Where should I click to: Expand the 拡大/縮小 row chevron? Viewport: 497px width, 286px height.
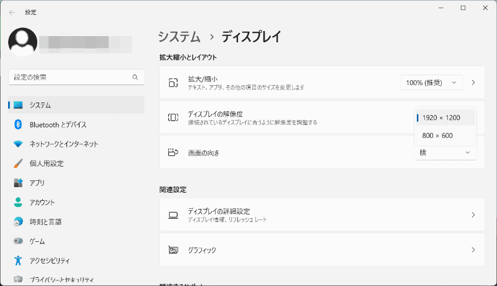click(473, 83)
